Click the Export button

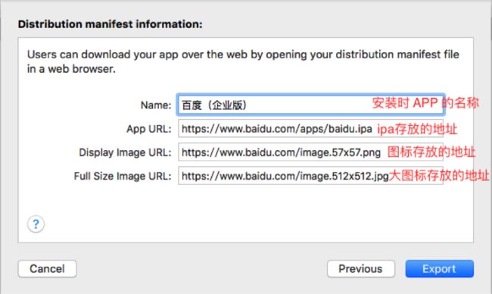click(x=439, y=268)
